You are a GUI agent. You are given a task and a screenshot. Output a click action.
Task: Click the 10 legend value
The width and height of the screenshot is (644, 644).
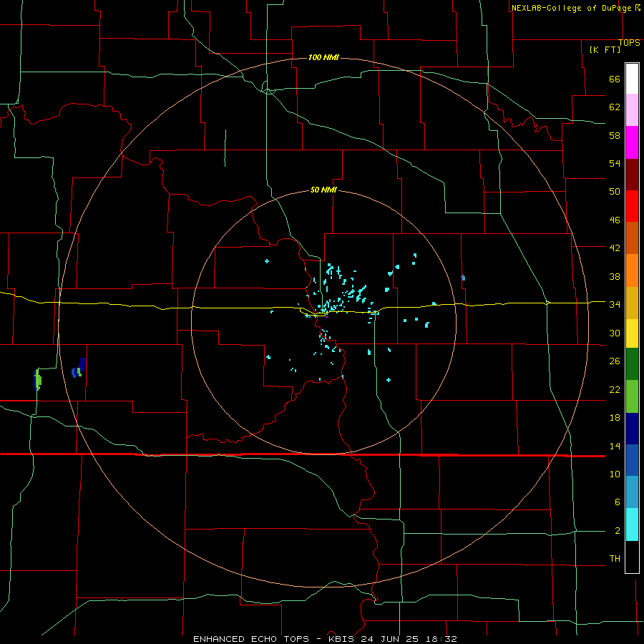pyautogui.click(x=615, y=474)
